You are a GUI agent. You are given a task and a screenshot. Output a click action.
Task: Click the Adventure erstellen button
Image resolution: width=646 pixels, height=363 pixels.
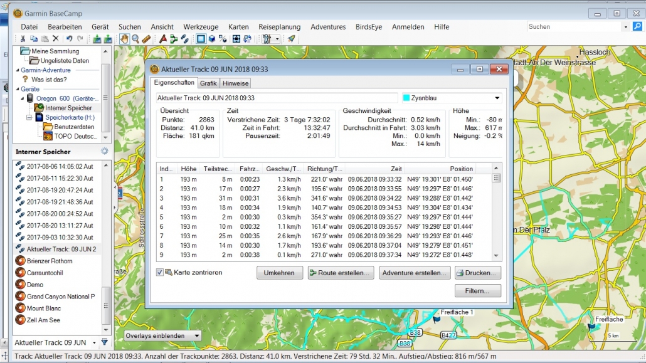coord(414,273)
